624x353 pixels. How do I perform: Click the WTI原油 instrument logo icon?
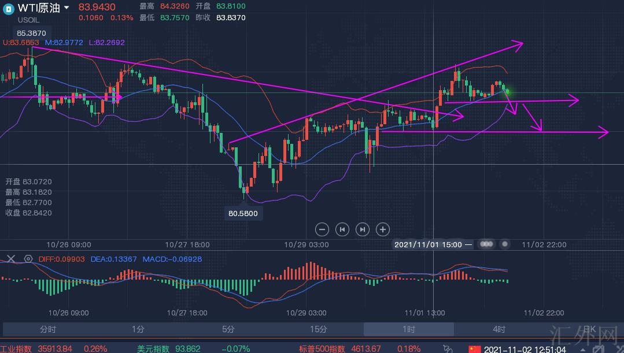pyautogui.click(x=8, y=9)
